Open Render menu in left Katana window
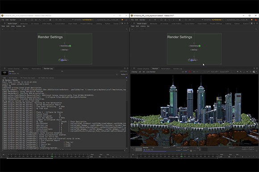This screenshot has width=259, height=172. pyautogui.click(x=13, y=20)
